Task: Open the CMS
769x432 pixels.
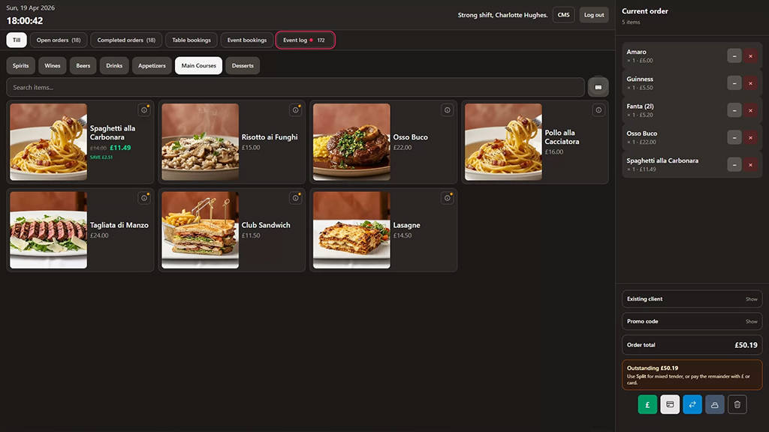Action: (x=563, y=14)
